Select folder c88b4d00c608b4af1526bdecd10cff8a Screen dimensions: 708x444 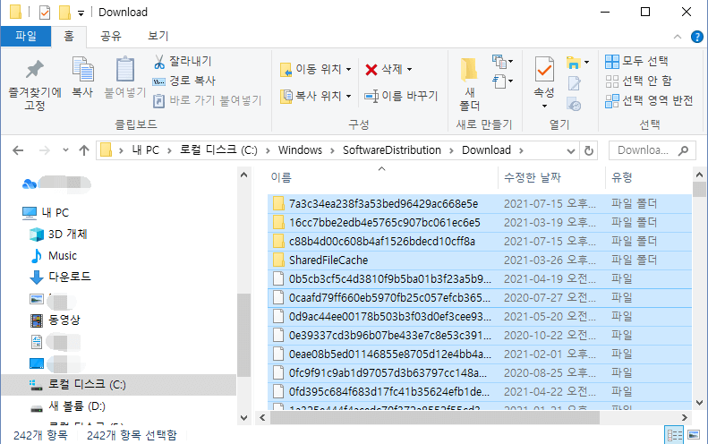pyautogui.click(x=480, y=242)
